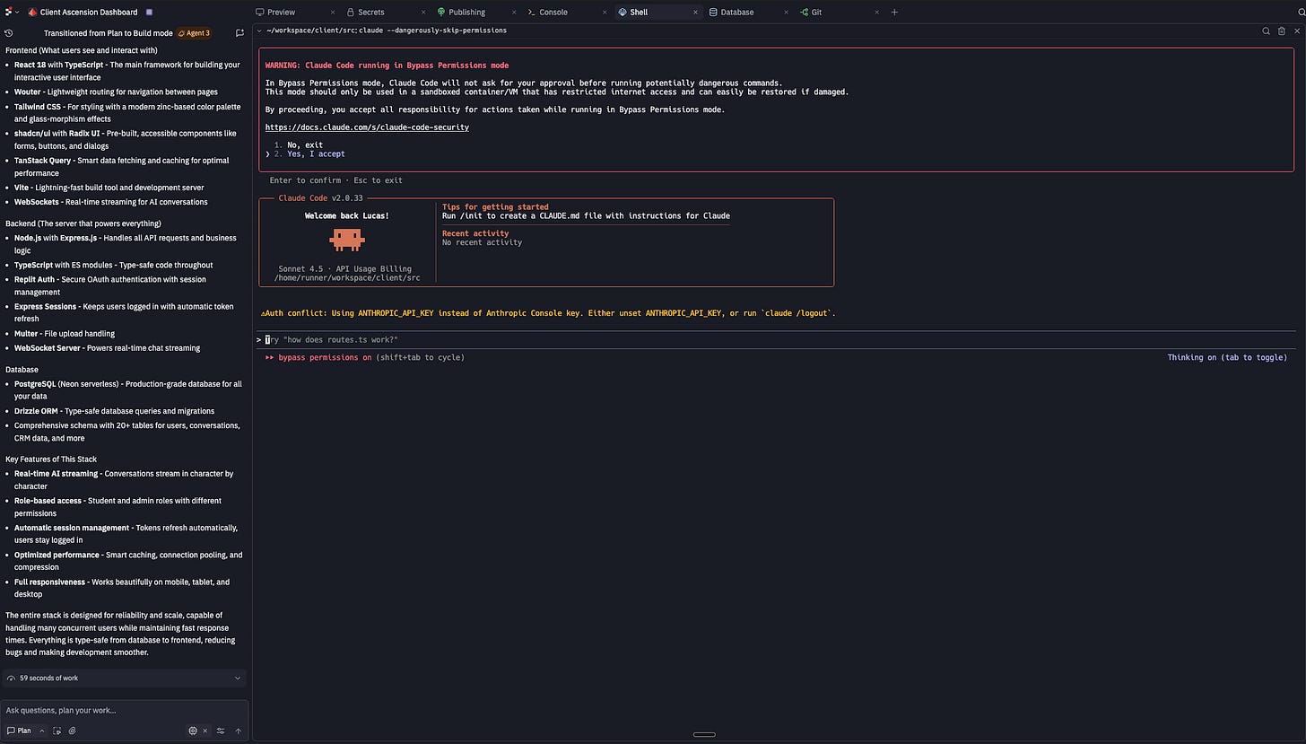Search within the shell using magnifier icon

pyautogui.click(x=1267, y=31)
